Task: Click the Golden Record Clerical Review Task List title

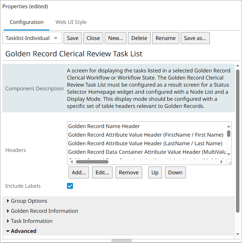Action: (x=74, y=54)
